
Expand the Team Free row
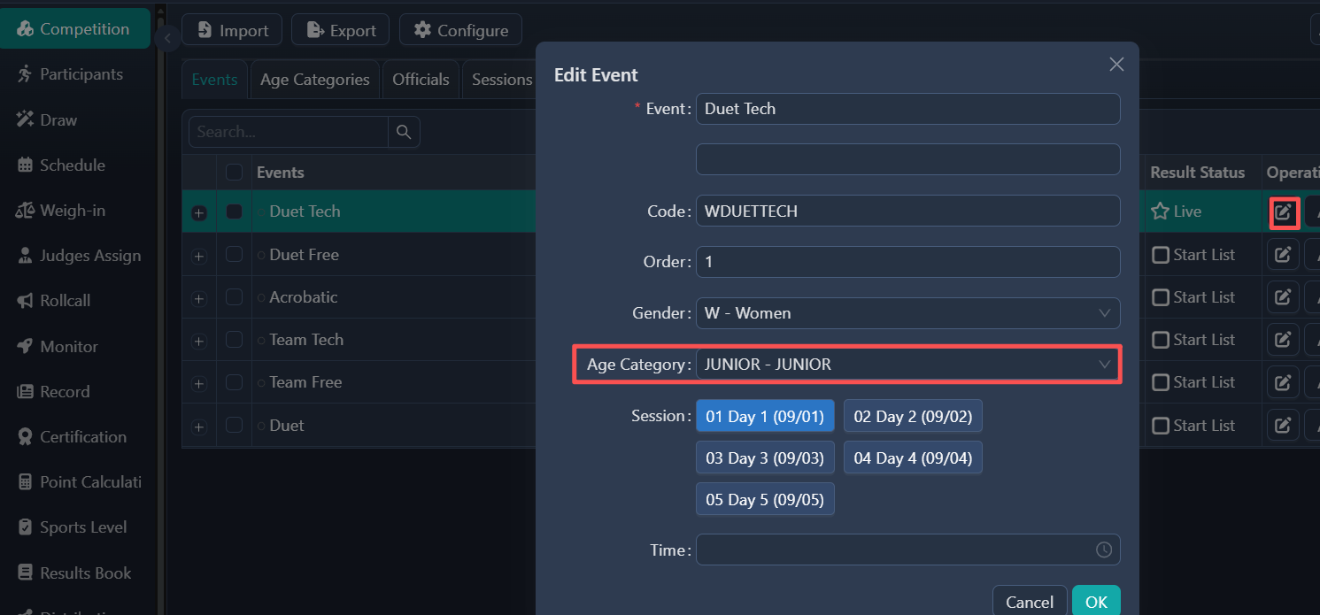(x=199, y=383)
